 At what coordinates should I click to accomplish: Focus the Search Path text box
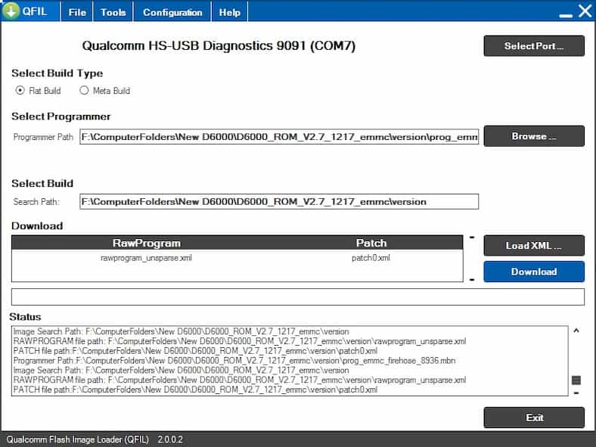[279, 201]
